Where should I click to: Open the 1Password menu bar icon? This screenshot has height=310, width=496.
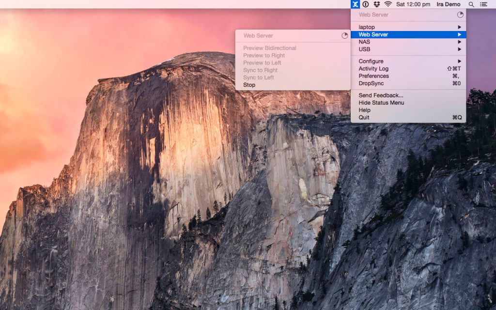(x=366, y=4)
